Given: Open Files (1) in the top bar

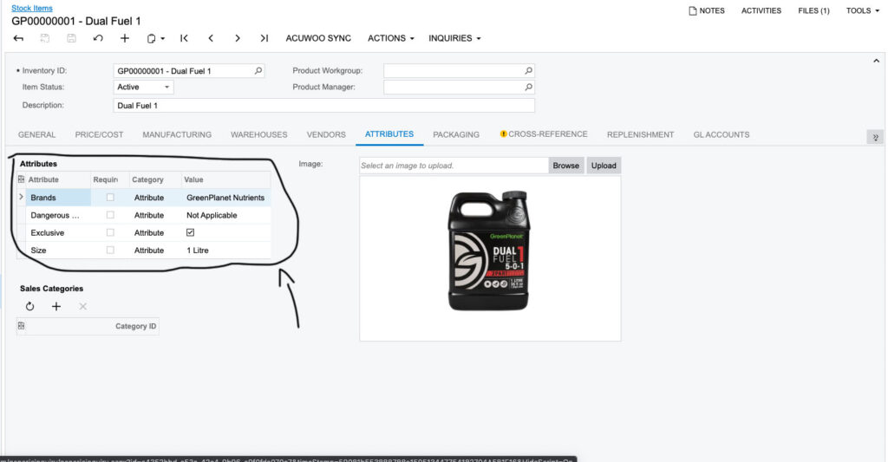Looking at the screenshot, I should (x=813, y=10).
